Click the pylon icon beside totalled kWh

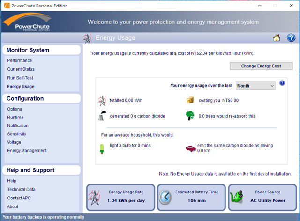pos(102,101)
